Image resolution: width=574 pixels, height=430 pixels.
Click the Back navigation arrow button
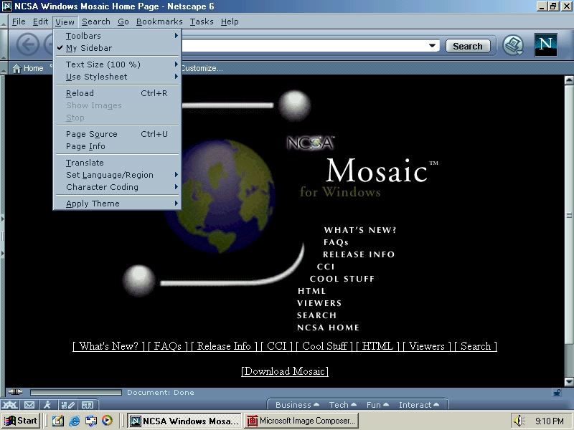click(x=27, y=46)
